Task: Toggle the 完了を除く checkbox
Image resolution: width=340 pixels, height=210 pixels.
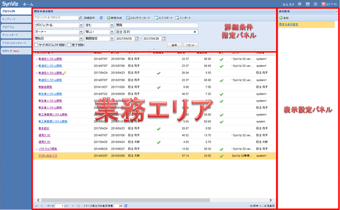Action: [x=69, y=45]
